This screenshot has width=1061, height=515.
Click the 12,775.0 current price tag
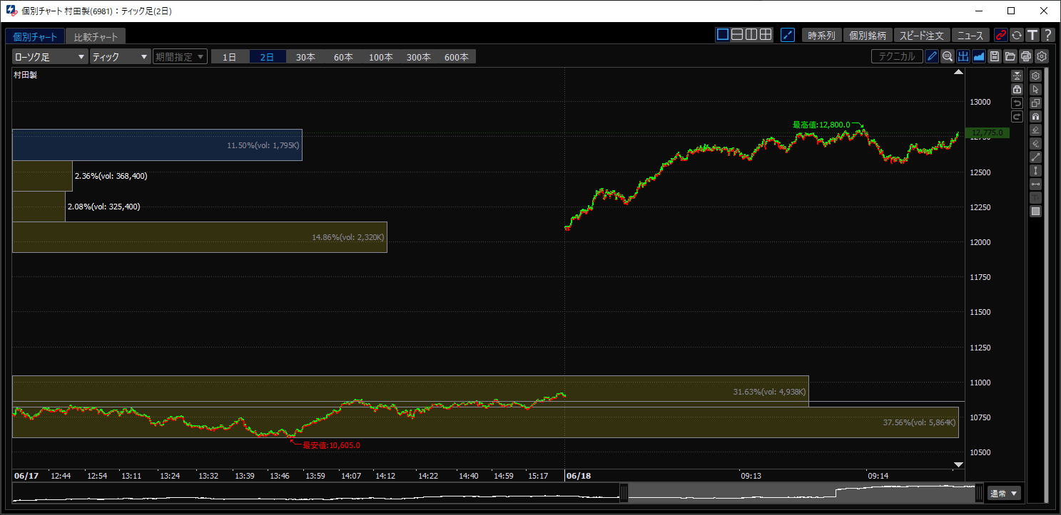click(x=987, y=132)
